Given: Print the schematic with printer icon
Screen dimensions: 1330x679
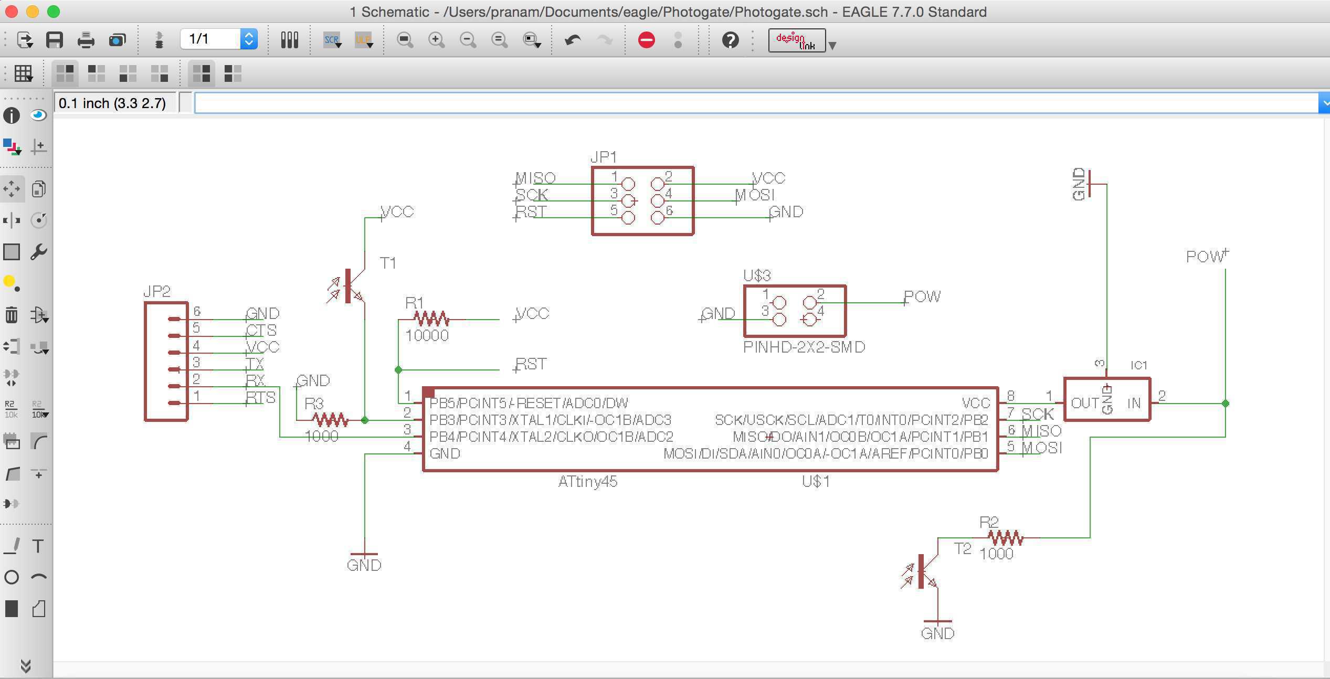Looking at the screenshot, I should pyautogui.click(x=86, y=40).
